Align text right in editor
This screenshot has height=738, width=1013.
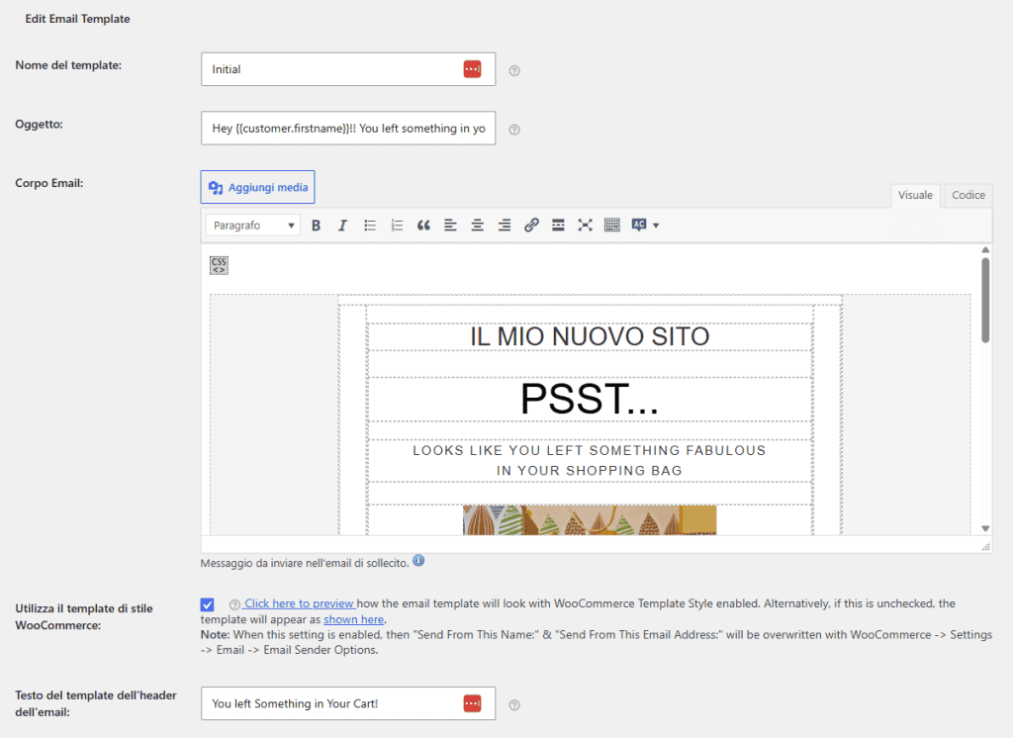coord(505,226)
